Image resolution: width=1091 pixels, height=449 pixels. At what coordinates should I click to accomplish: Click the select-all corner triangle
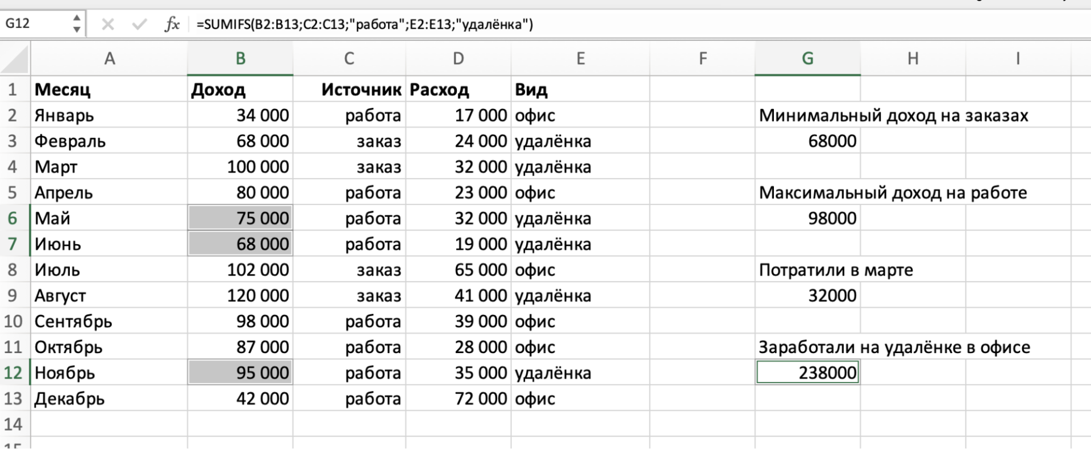[x=15, y=59]
